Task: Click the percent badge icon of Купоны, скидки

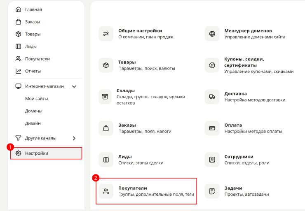Action: point(212,65)
